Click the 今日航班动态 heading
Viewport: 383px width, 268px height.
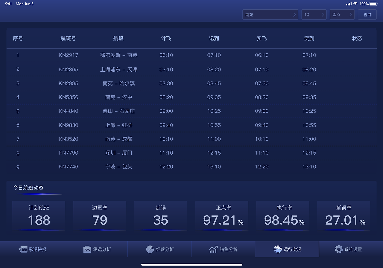(28, 188)
